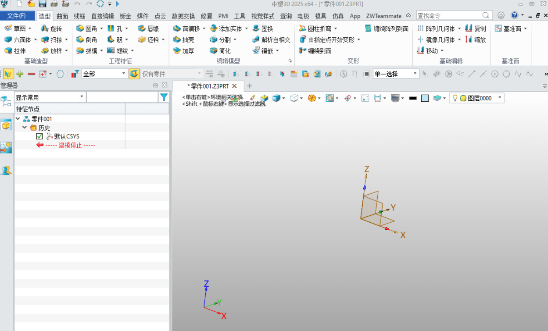This screenshot has height=331, width=548.
Task: Select the 倒角 chamfer tool
Action: coord(86,39)
